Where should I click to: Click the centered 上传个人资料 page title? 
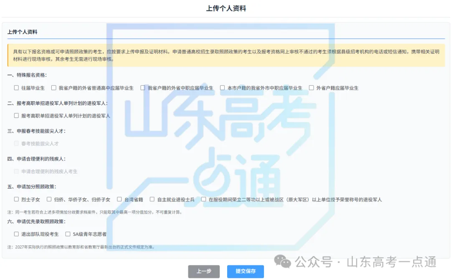point(226,8)
